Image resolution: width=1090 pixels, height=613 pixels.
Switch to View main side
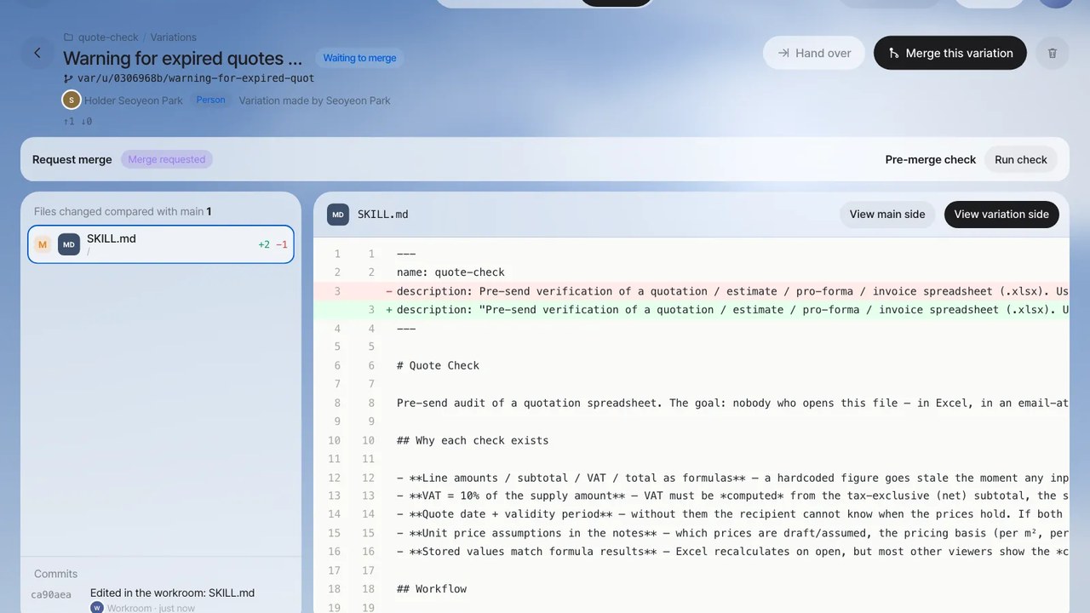point(887,215)
